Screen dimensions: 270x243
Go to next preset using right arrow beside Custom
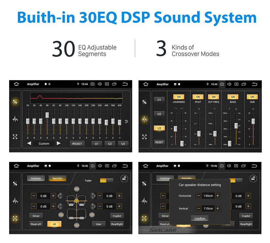point(59,143)
